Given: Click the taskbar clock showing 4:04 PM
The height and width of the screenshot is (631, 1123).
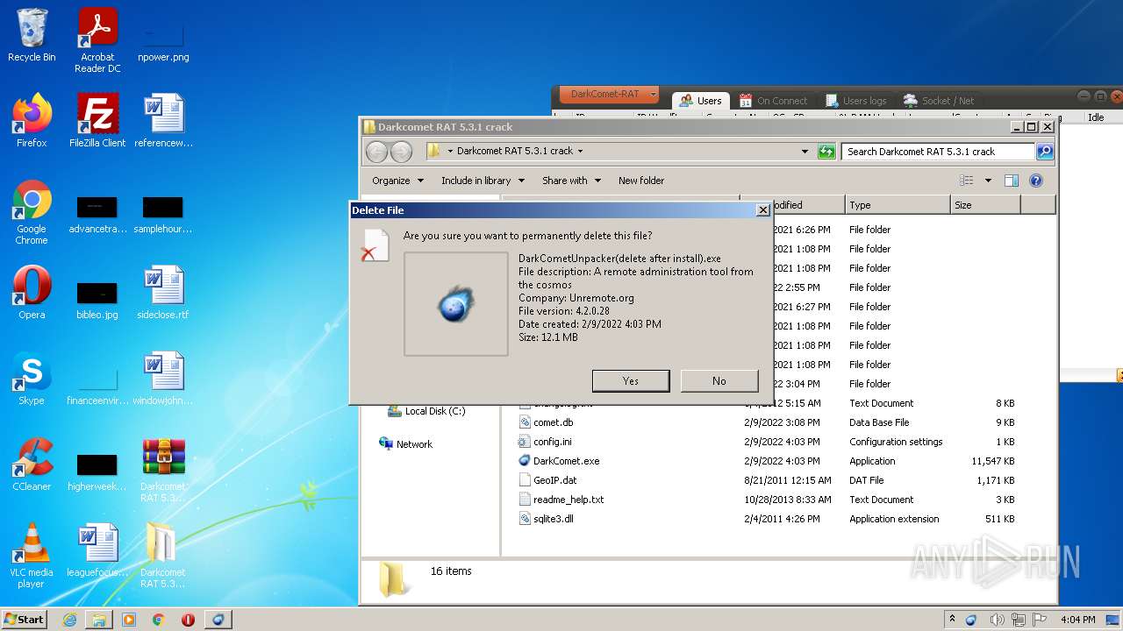Looking at the screenshot, I should pyautogui.click(x=1077, y=620).
